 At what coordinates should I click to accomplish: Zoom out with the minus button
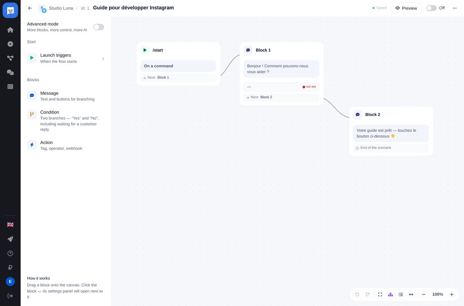tap(423, 294)
